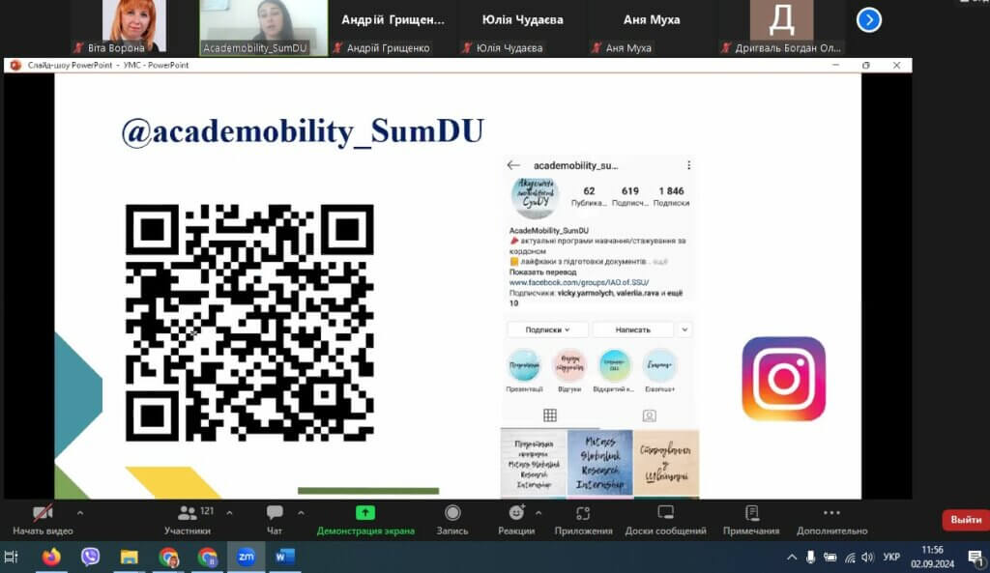The height and width of the screenshot is (573, 990).
Task: Launch Firefox from the taskbar
Action: [51, 557]
